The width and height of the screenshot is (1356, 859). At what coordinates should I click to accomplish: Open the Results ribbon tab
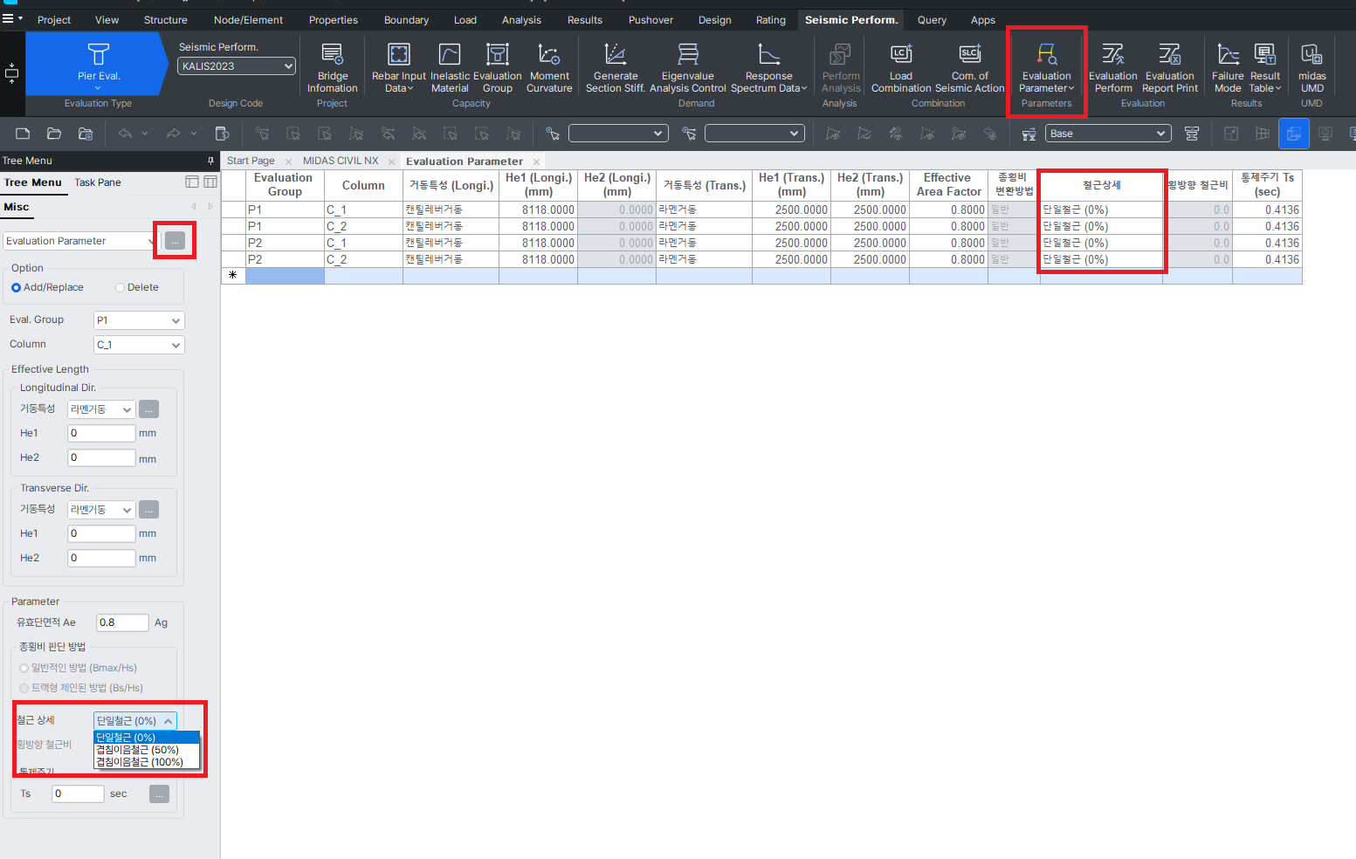pos(584,20)
